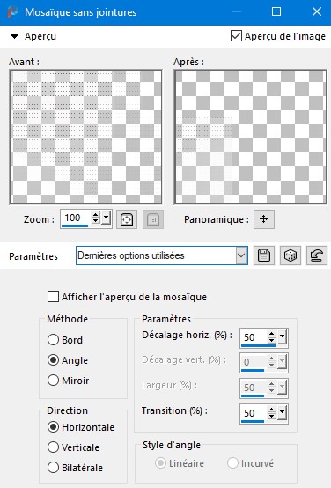Choose the Miroir method option
This screenshot has height=488, width=331.
tap(53, 380)
